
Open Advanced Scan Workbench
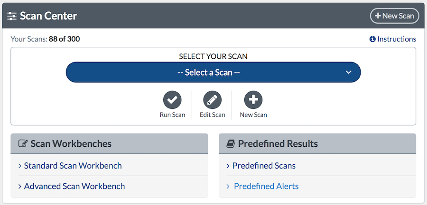[74, 186]
